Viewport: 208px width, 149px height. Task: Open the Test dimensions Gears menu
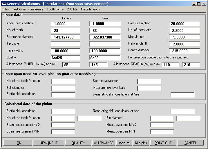pyautogui.click(x=28, y=9)
